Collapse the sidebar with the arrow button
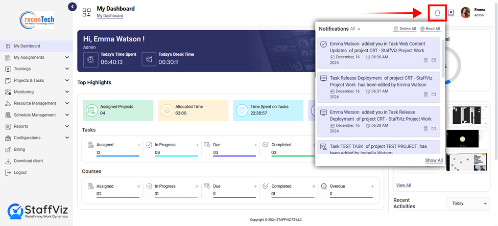This screenshot has height=226, width=498. [x=73, y=6]
